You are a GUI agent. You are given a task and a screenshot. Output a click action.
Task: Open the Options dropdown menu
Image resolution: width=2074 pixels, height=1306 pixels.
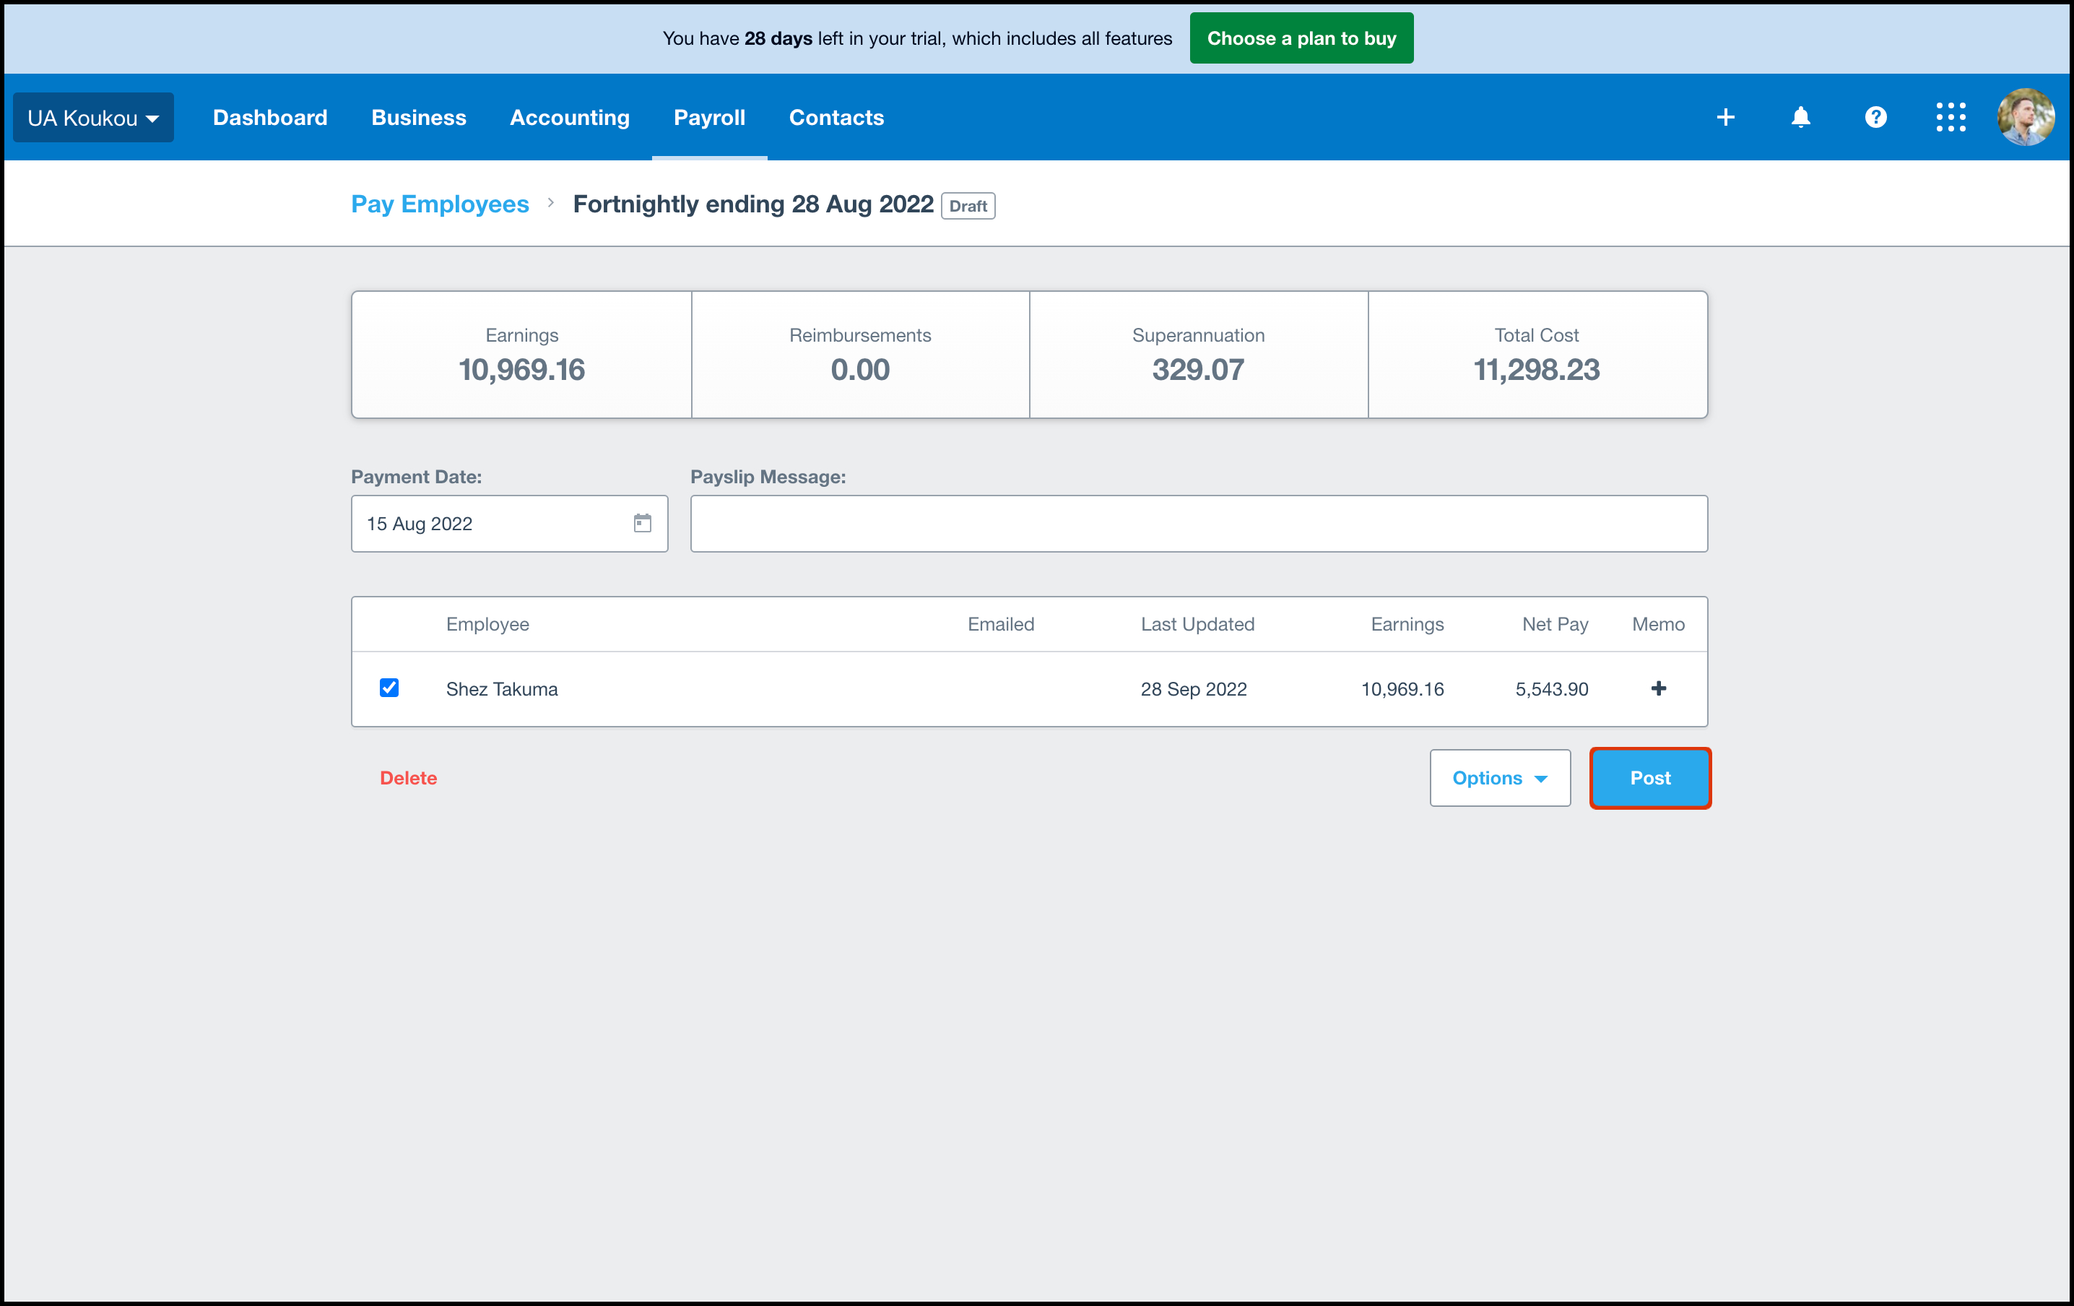(x=1499, y=778)
